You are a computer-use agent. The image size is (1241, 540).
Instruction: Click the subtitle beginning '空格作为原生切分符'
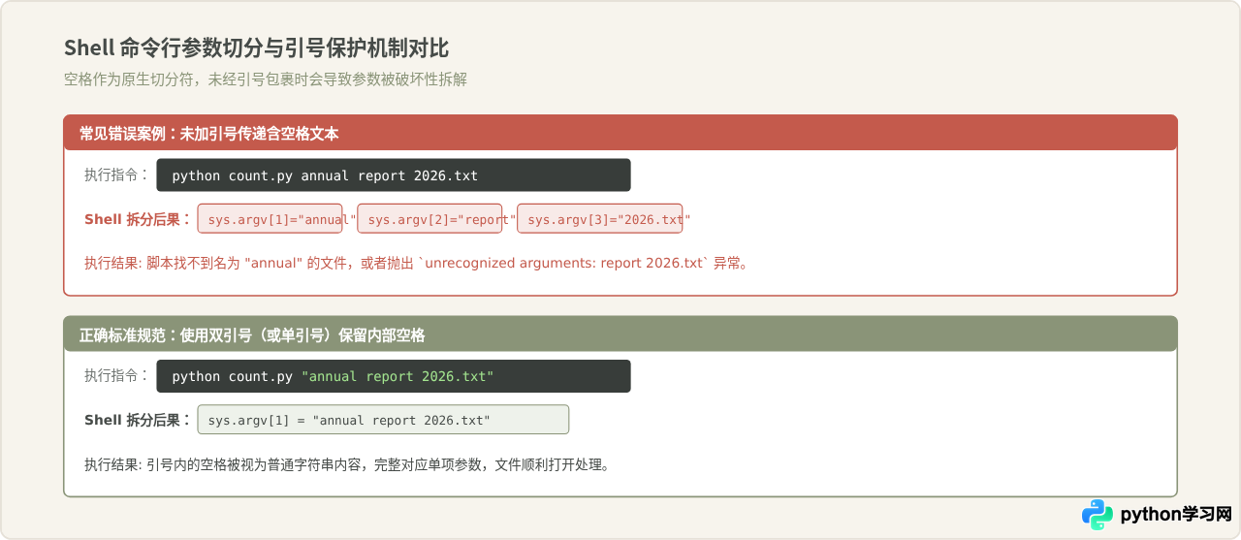265,79
